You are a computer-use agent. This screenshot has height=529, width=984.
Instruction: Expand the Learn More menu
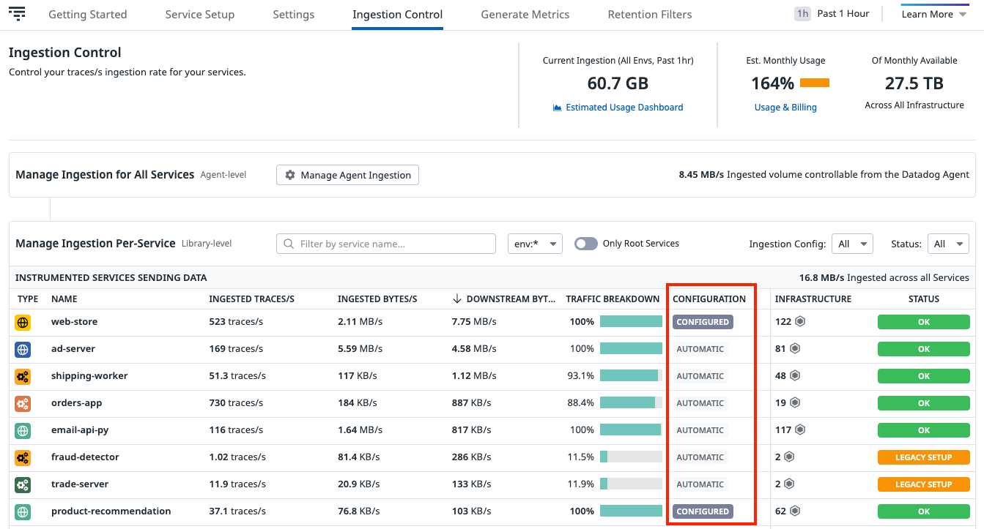(x=934, y=14)
